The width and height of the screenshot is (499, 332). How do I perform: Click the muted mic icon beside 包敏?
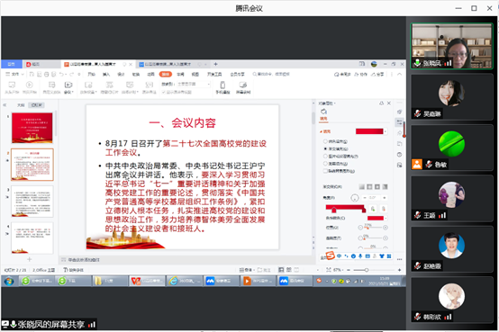[x=429, y=165]
